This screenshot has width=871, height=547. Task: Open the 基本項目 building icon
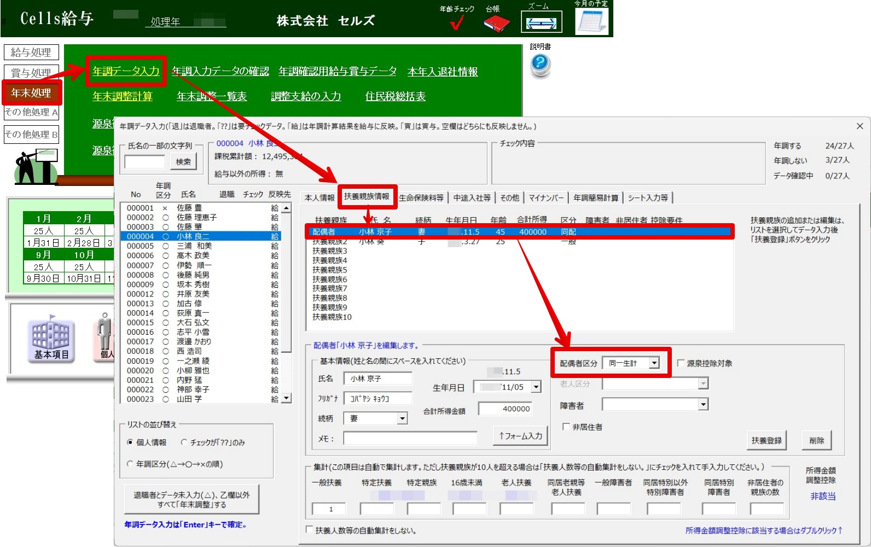coord(51,340)
